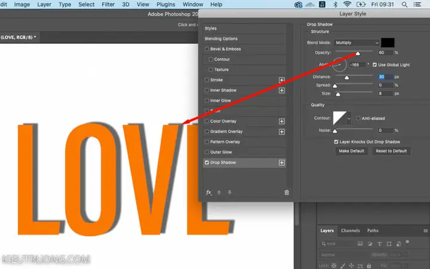Viewport: 430px width, 269px height.
Task: Add another Drop Shadow with the plus
Action: tap(282, 163)
